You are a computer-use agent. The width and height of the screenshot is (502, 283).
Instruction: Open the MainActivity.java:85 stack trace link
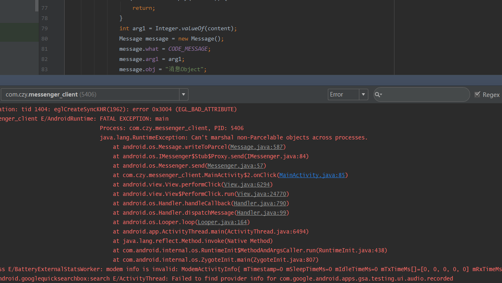tap(312, 175)
